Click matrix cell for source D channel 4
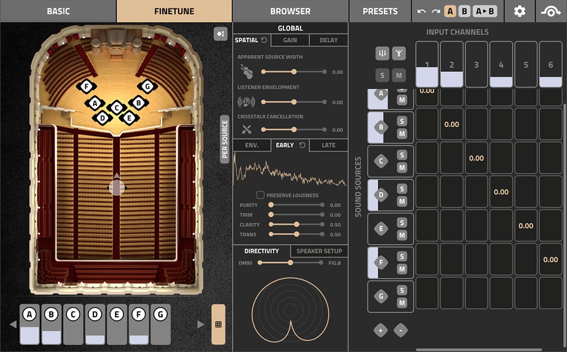 (501, 192)
